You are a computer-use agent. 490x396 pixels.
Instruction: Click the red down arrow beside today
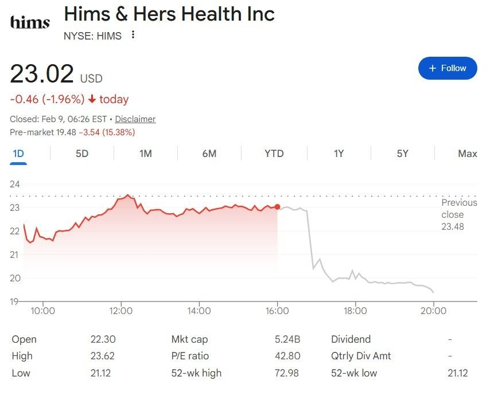(x=92, y=100)
